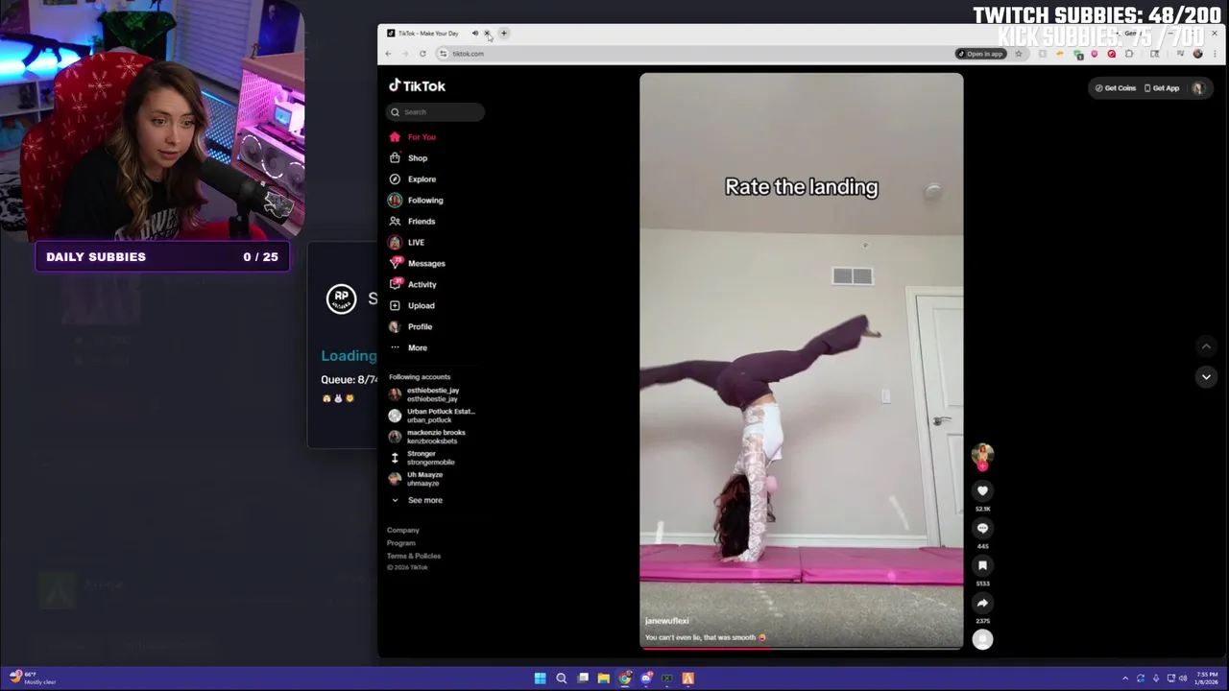Go to TikTok Shop
The width and height of the screenshot is (1229, 691).
pos(409,158)
